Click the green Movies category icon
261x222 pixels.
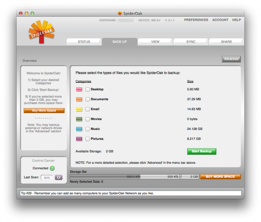point(79,119)
